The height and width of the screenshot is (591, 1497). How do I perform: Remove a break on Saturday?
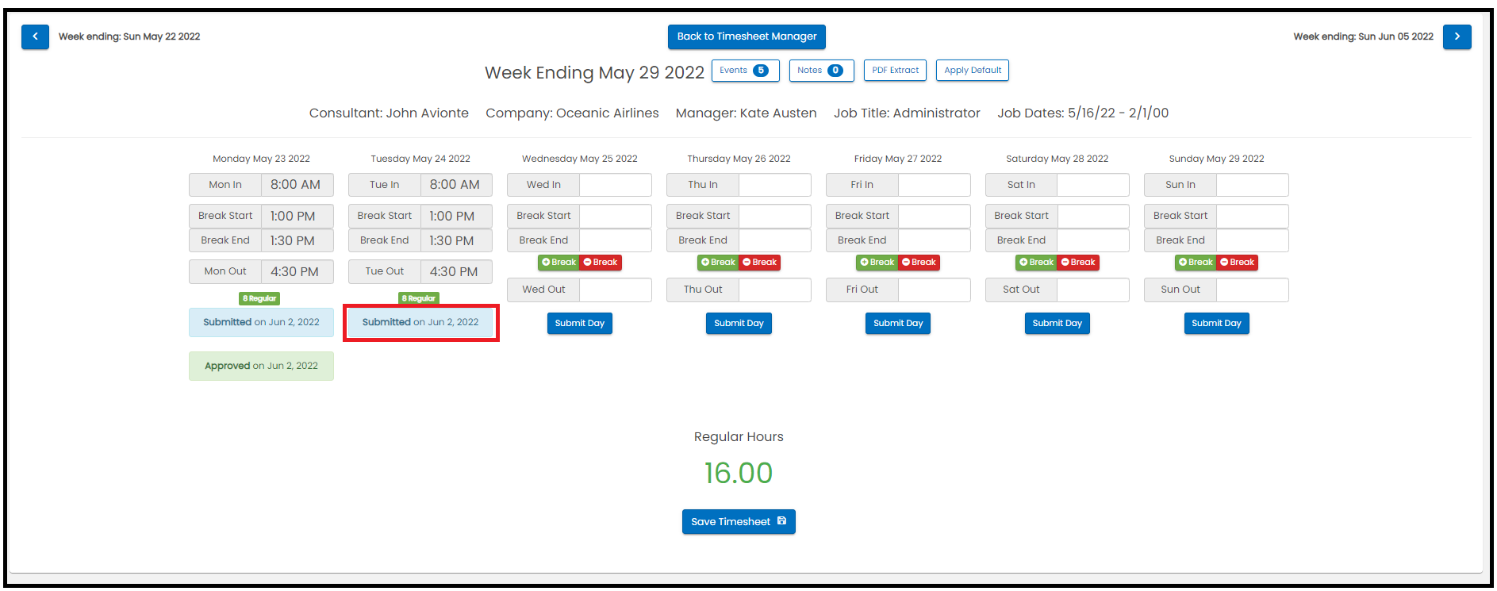(1078, 263)
